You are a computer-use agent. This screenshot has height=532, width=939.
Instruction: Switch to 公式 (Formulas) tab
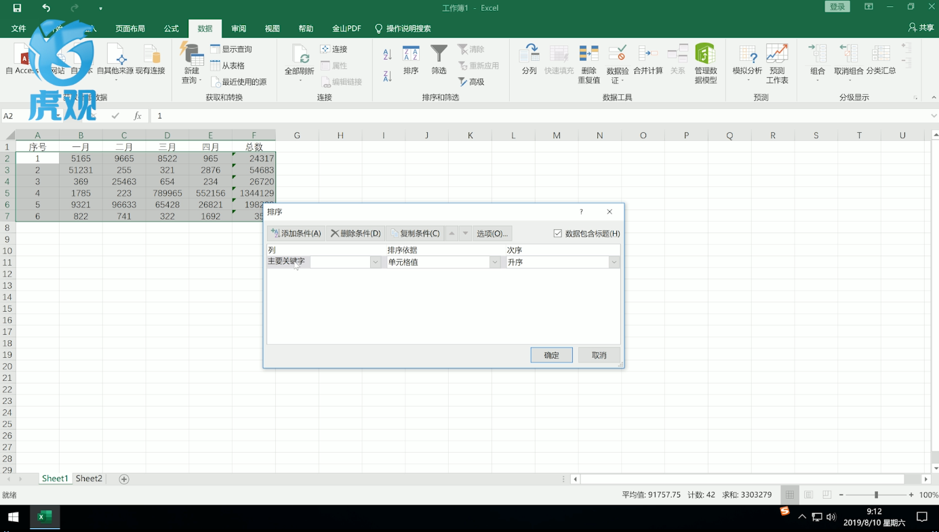click(171, 28)
